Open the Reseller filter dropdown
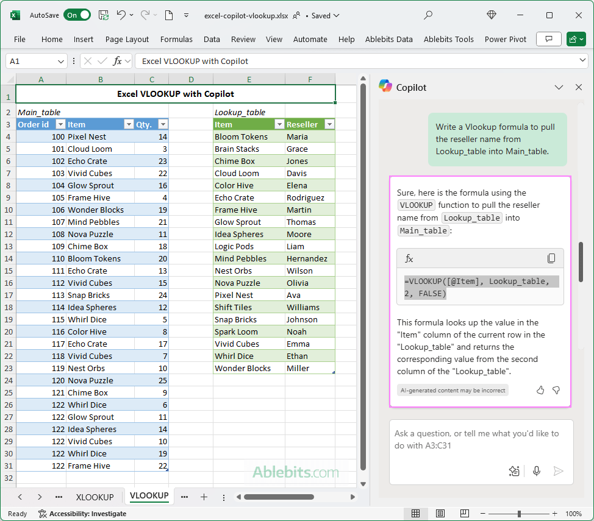 (329, 124)
